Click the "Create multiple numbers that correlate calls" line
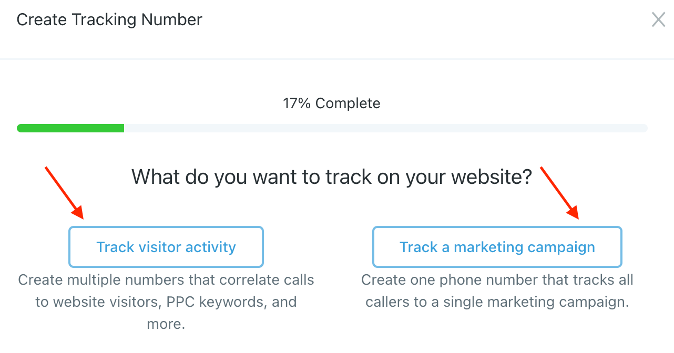The height and width of the screenshot is (353, 674). point(166,279)
